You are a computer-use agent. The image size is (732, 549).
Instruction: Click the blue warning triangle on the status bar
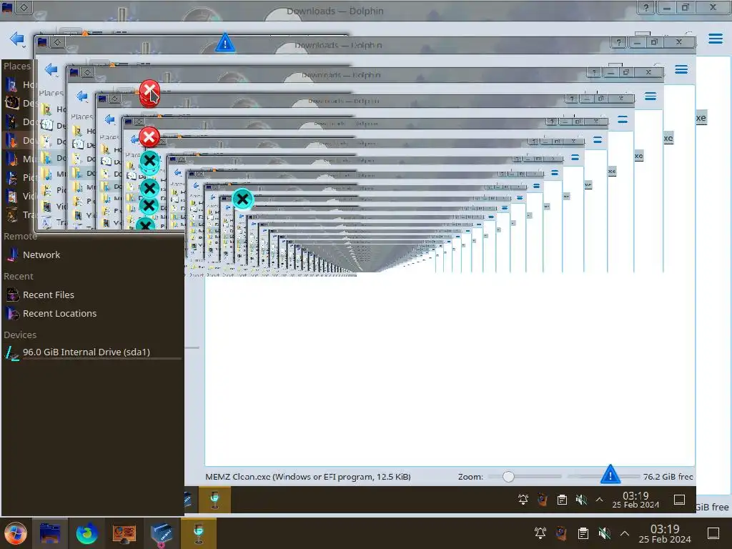[x=610, y=474]
